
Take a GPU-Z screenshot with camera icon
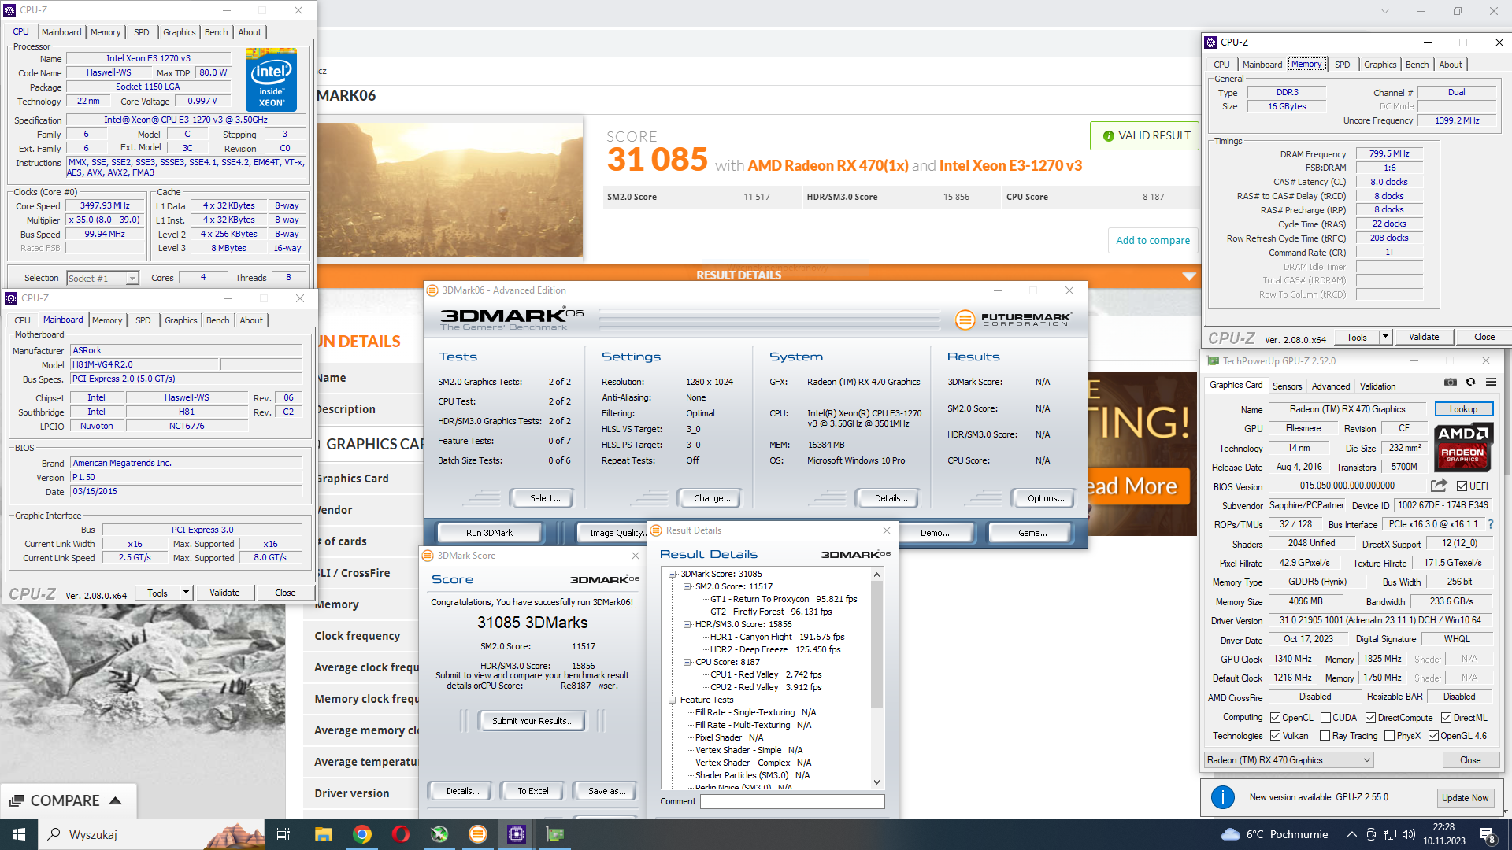click(1451, 382)
